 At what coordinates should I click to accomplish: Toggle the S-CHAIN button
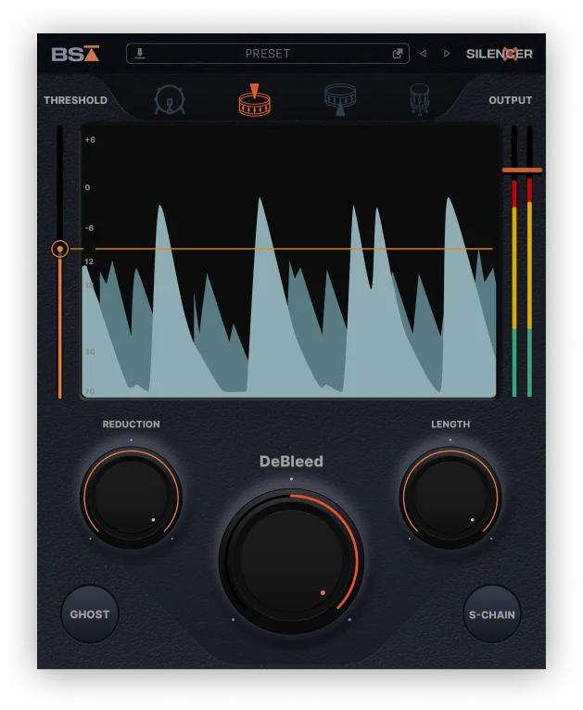[492, 614]
